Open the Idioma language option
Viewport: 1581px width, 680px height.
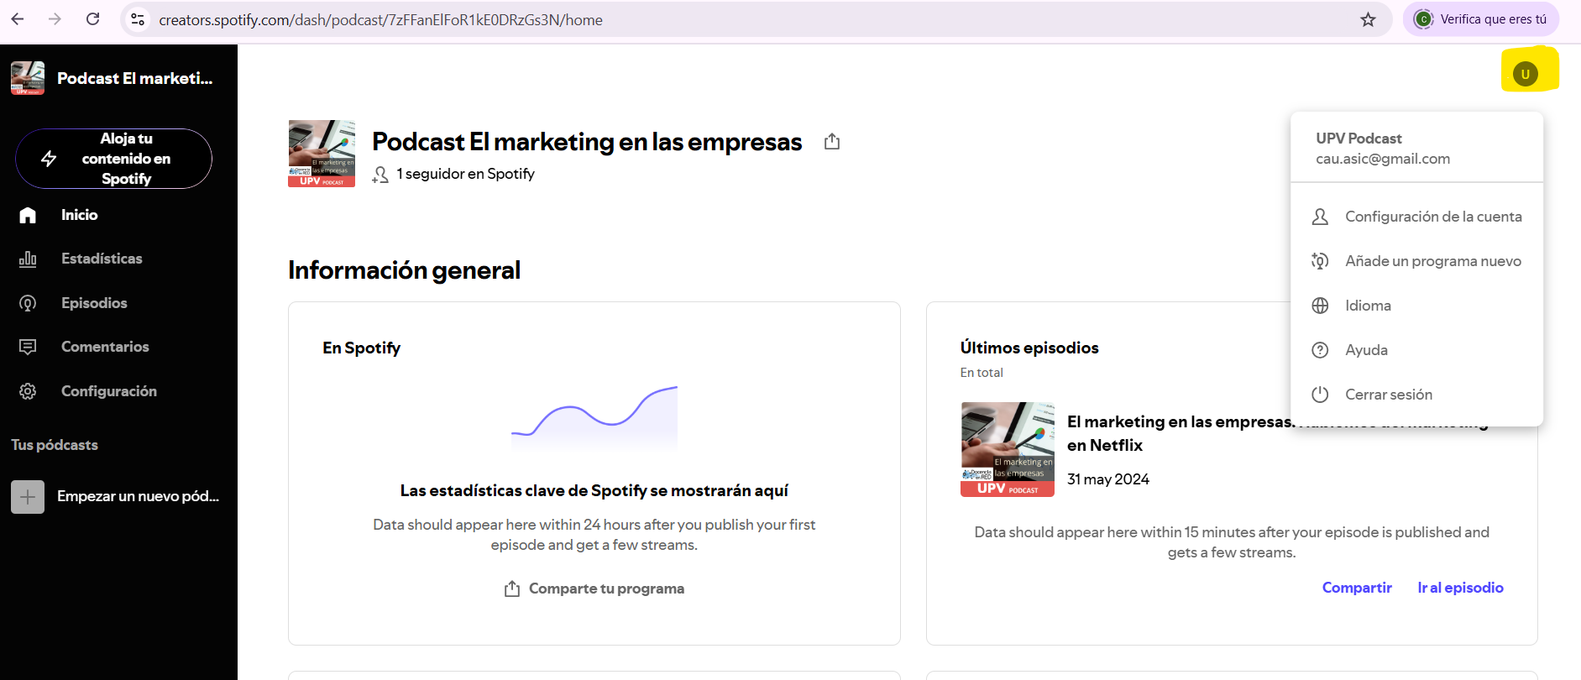[x=1368, y=306]
